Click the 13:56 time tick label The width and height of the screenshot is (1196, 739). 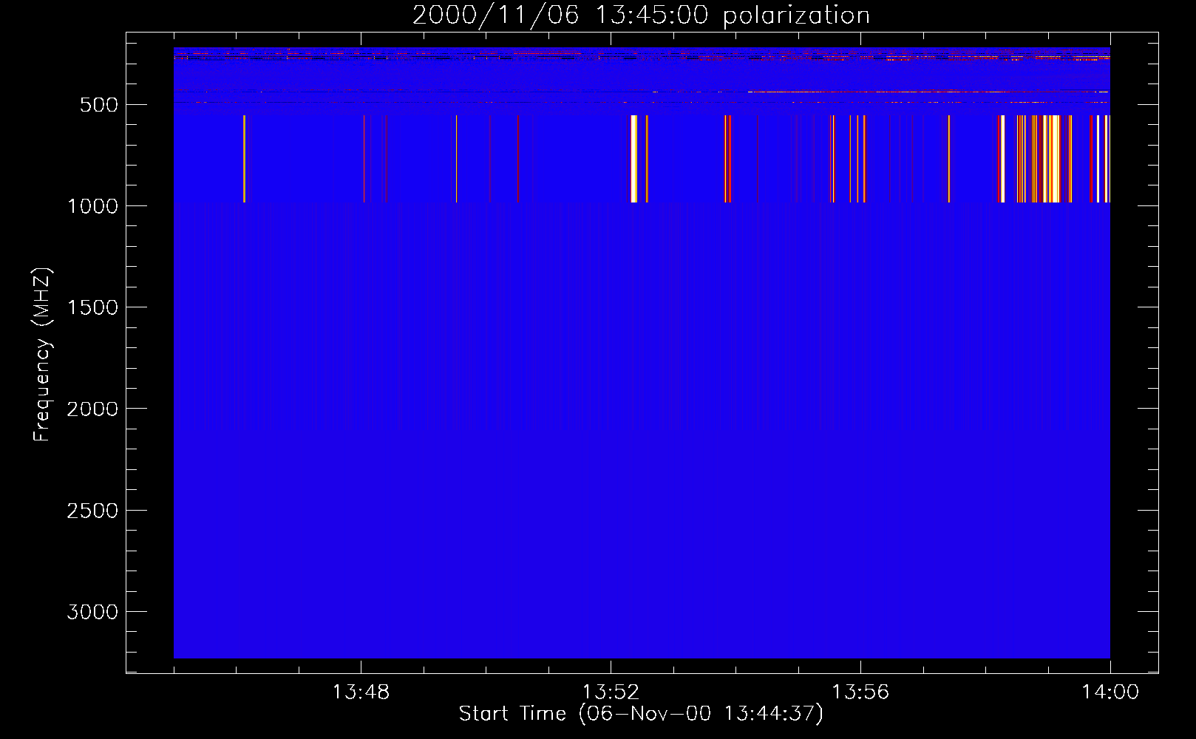tap(860, 692)
